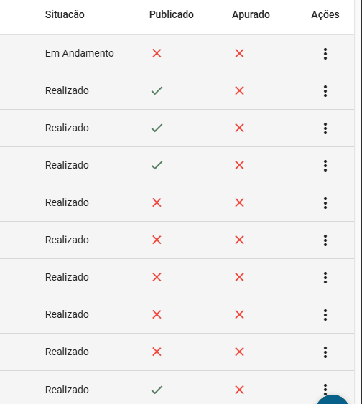The width and height of the screenshot is (362, 404).
Task: Click the Em Andamento status text
Action: pyautogui.click(x=80, y=53)
